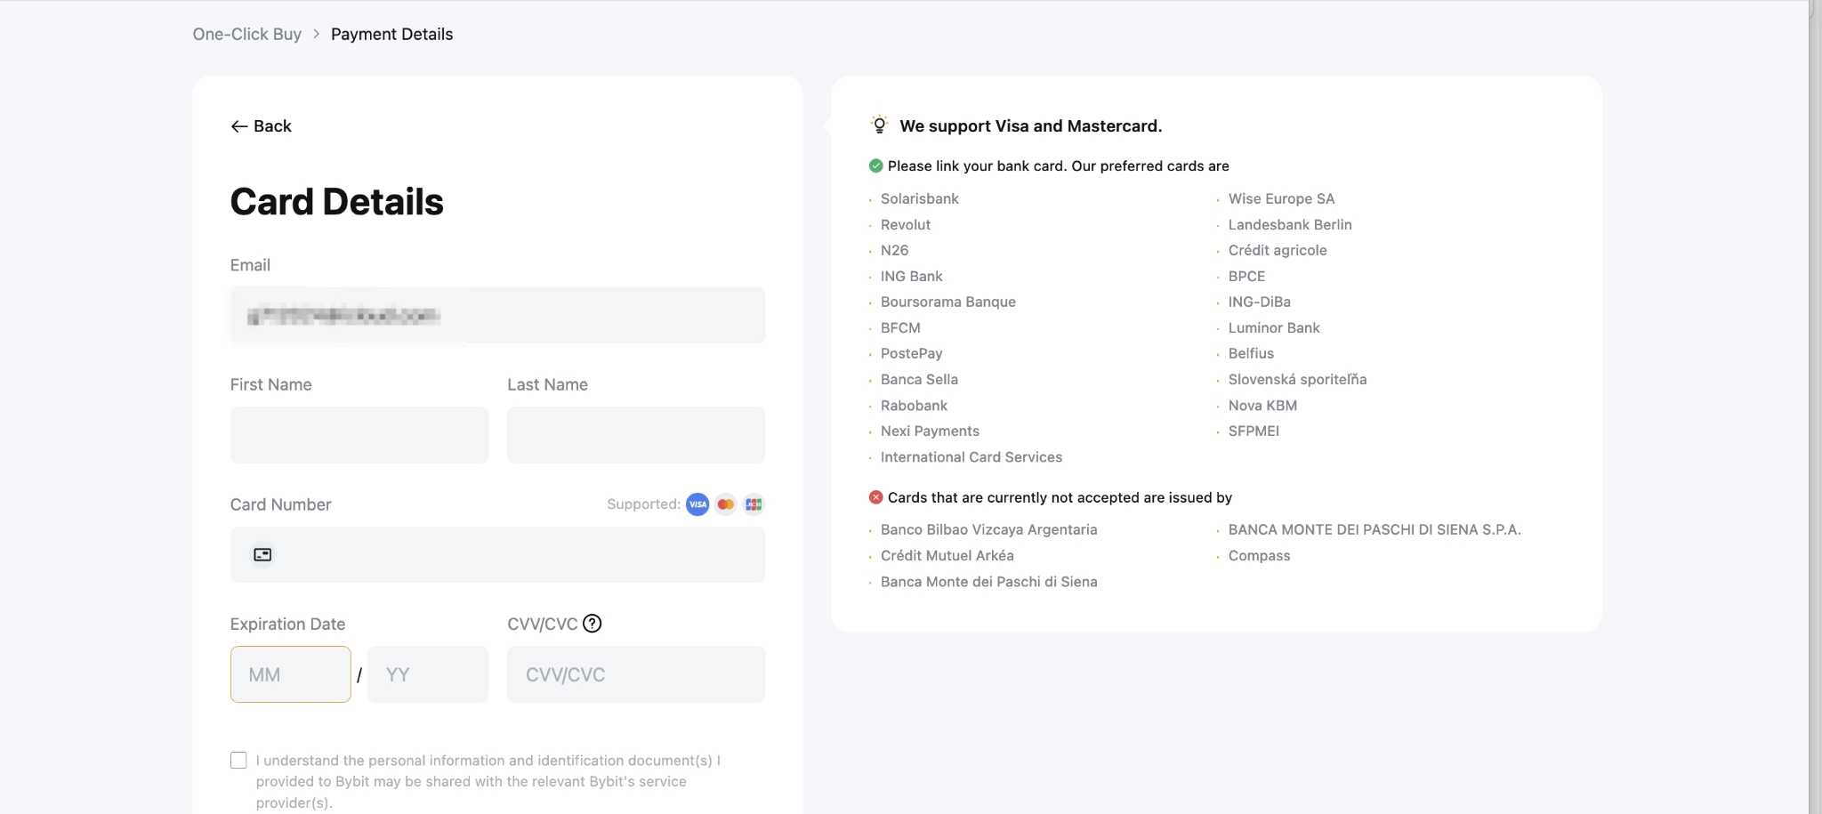Focus the YY expiration year field
This screenshot has width=1822, height=814.
click(428, 674)
